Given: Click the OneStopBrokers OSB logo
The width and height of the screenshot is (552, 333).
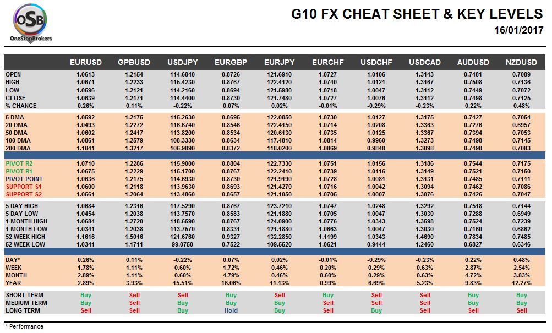Looking at the screenshot, I should [31, 24].
